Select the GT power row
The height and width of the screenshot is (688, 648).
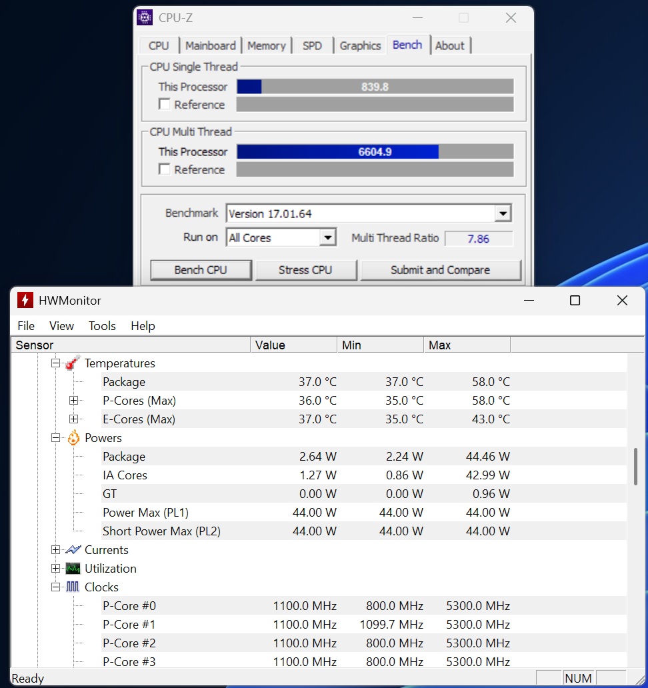[364, 493]
